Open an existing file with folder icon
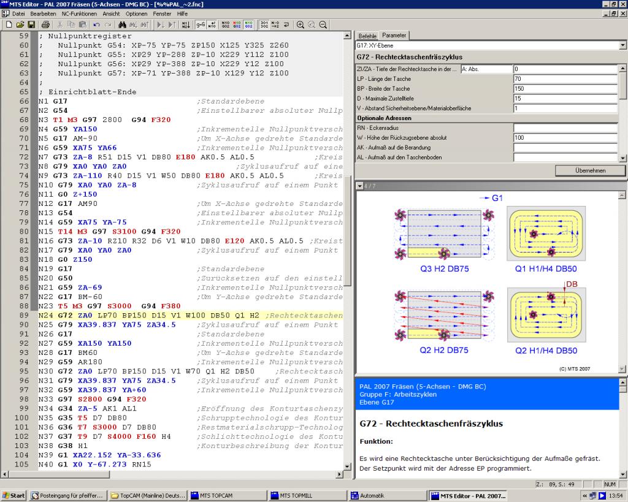 pyautogui.click(x=20, y=25)
